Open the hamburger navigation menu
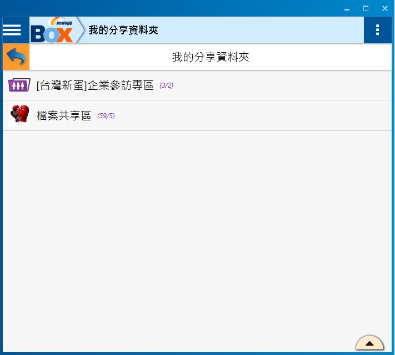The image size is (395, 355). click(x=12, y=30)
